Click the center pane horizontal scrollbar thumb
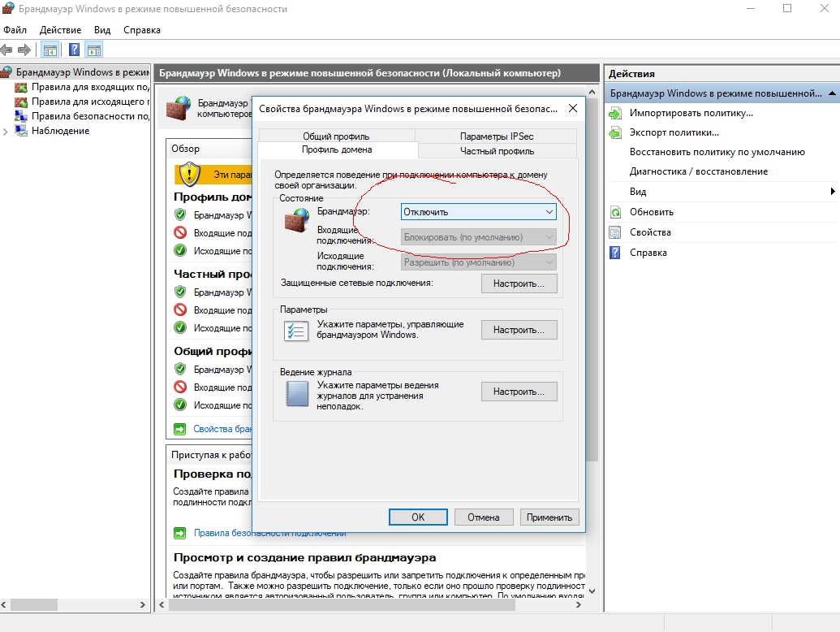 [x=342, y=604]
